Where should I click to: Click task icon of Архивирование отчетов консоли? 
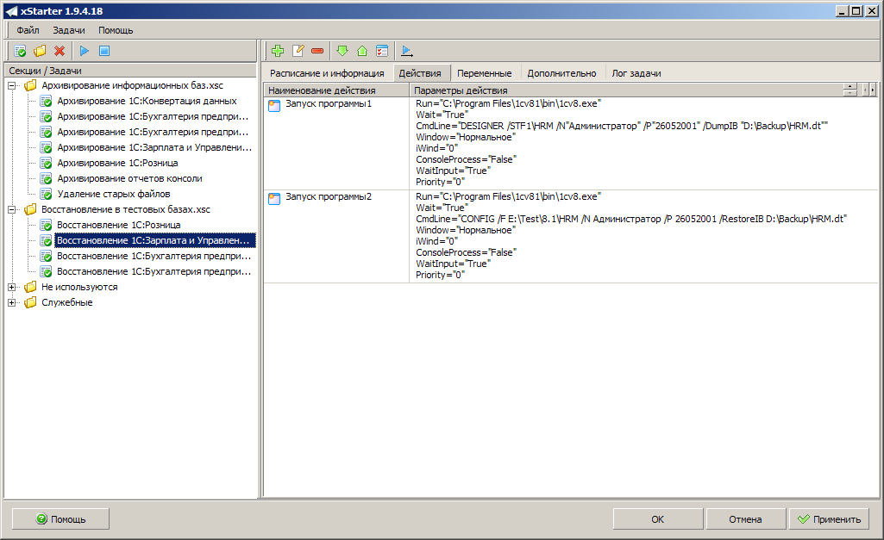(47, 179)
